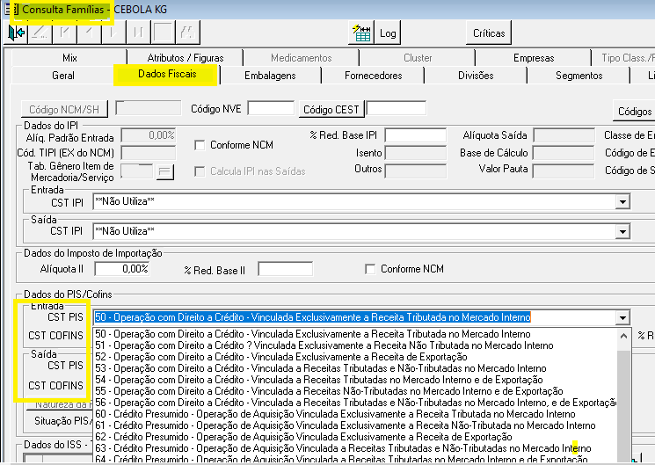Click the last record navigation icon
Viewport: 655px width, 465px height.
click(138, 33)
